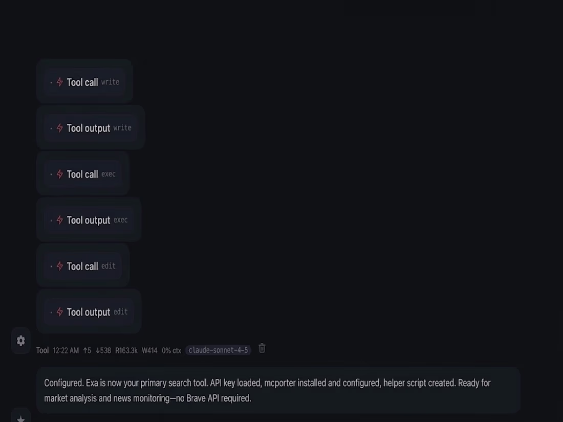This screenshot has width=563, height=422.
Task: Click the lightning icon on Tool call write
Action: point(59,82)
